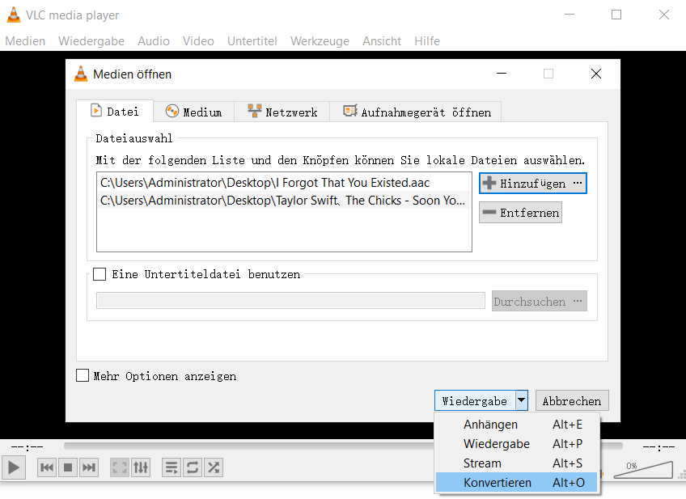686x499 pixels.
Task: Open the Medien menu
Action: 25,41
